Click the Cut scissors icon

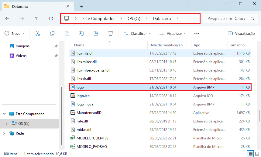[x=38, y=34]
